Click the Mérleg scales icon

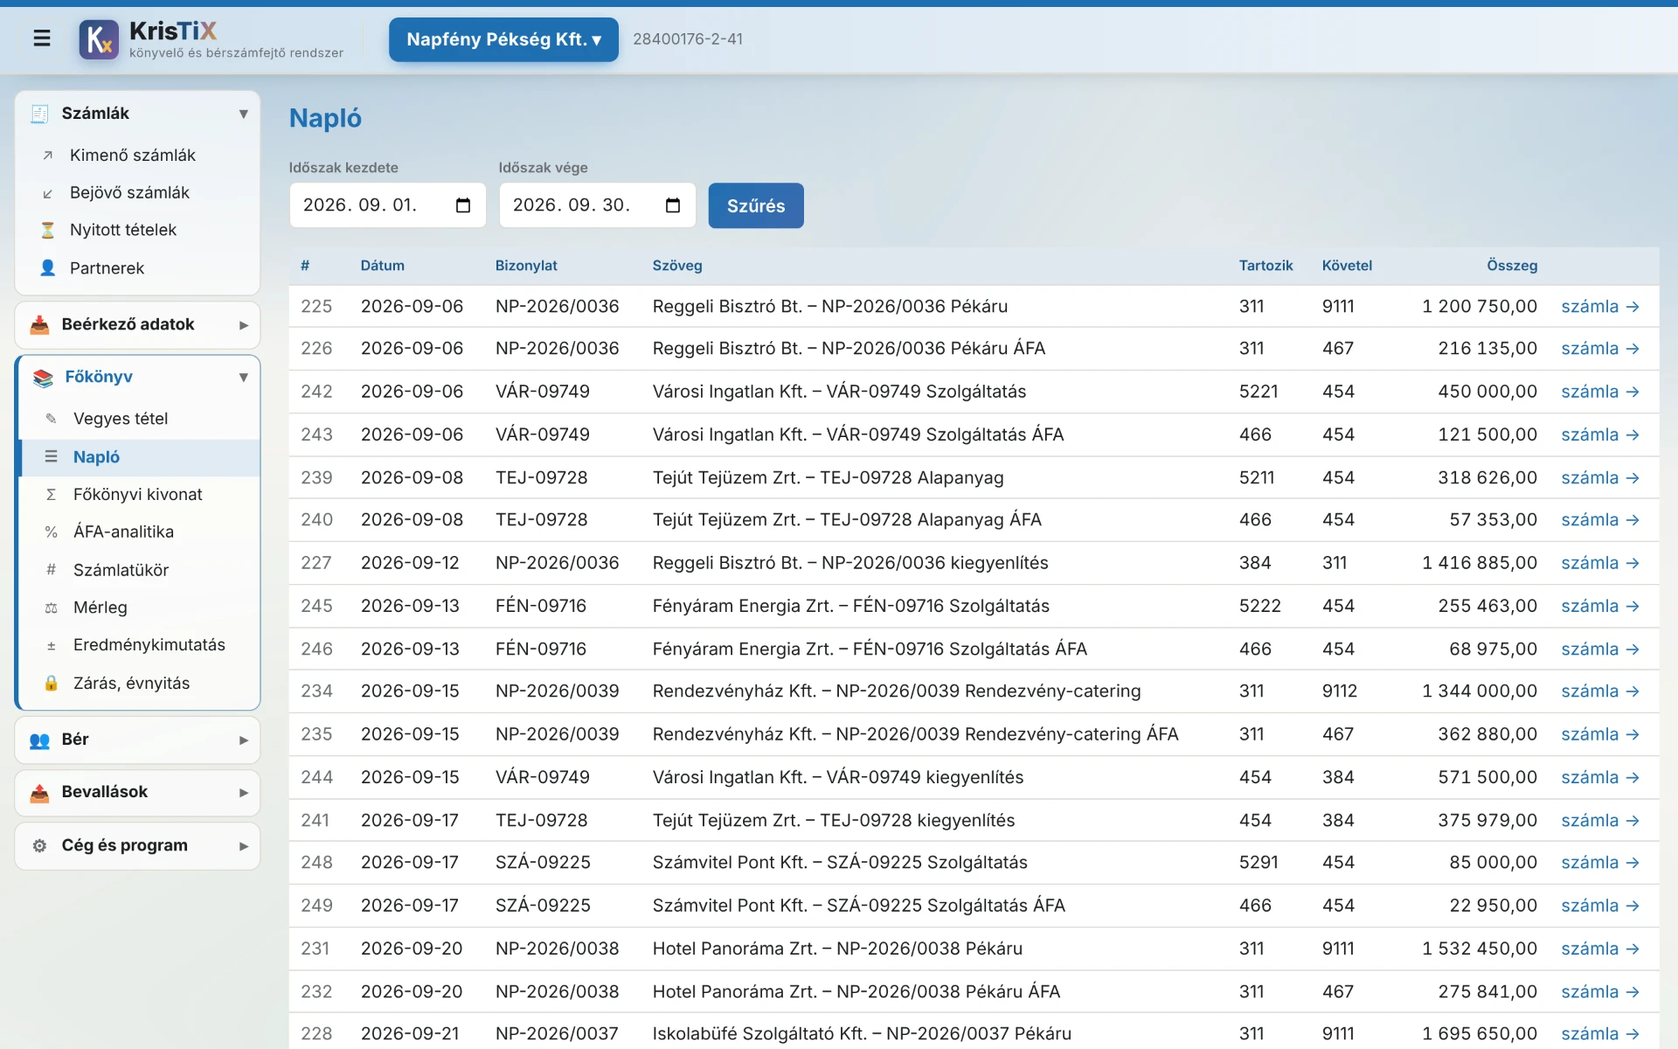pyautogui.click(x=52, y=608)
